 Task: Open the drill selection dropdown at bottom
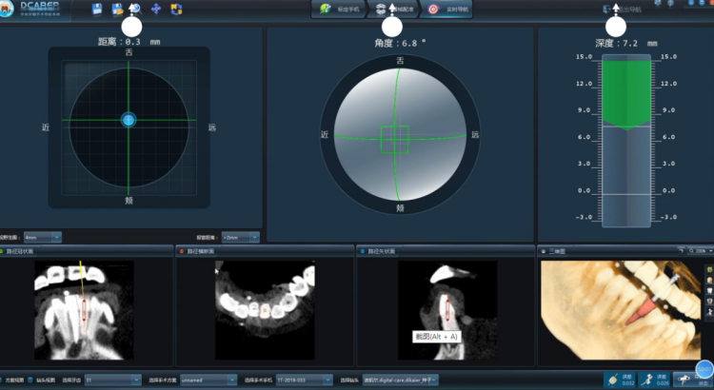click(400, 380)
